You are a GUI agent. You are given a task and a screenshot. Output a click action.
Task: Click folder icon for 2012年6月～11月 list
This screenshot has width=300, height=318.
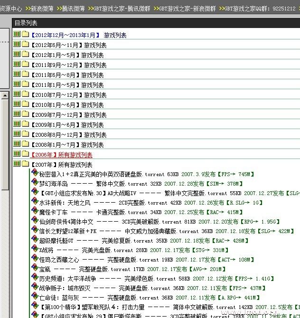tap(25, 45)
